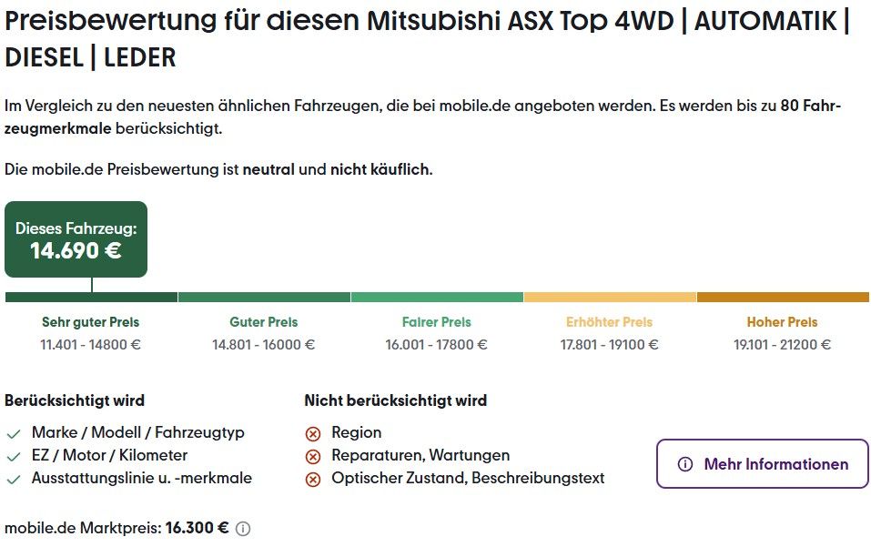This screenshot has height=557, width=871.
Task: Click the yellow Erhöhter Preis bar segment
Action: coord(610,297)
